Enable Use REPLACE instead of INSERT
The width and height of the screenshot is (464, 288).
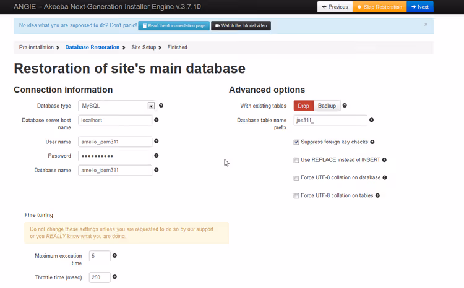(296, 160)
